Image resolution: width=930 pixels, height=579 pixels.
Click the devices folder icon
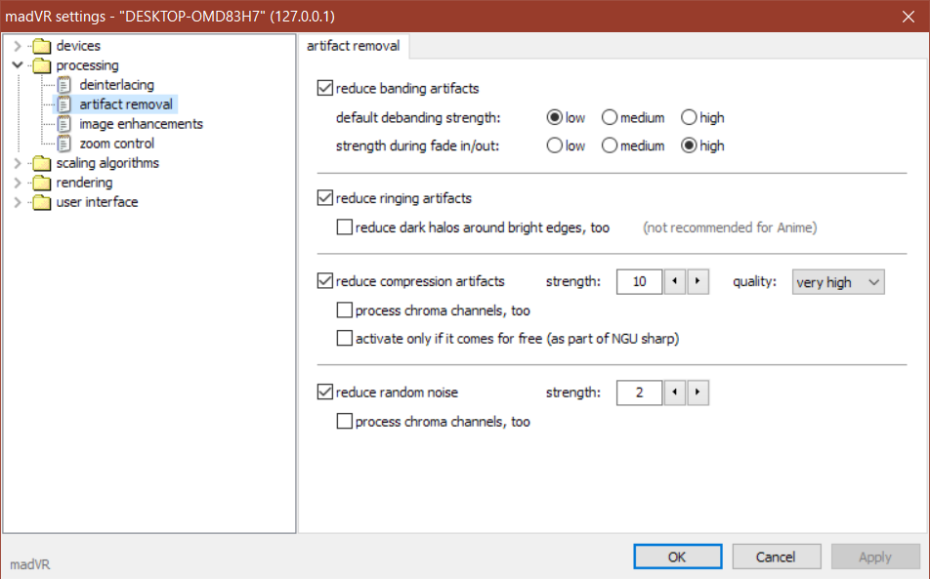pyautogui.click(x=41, y=46)
